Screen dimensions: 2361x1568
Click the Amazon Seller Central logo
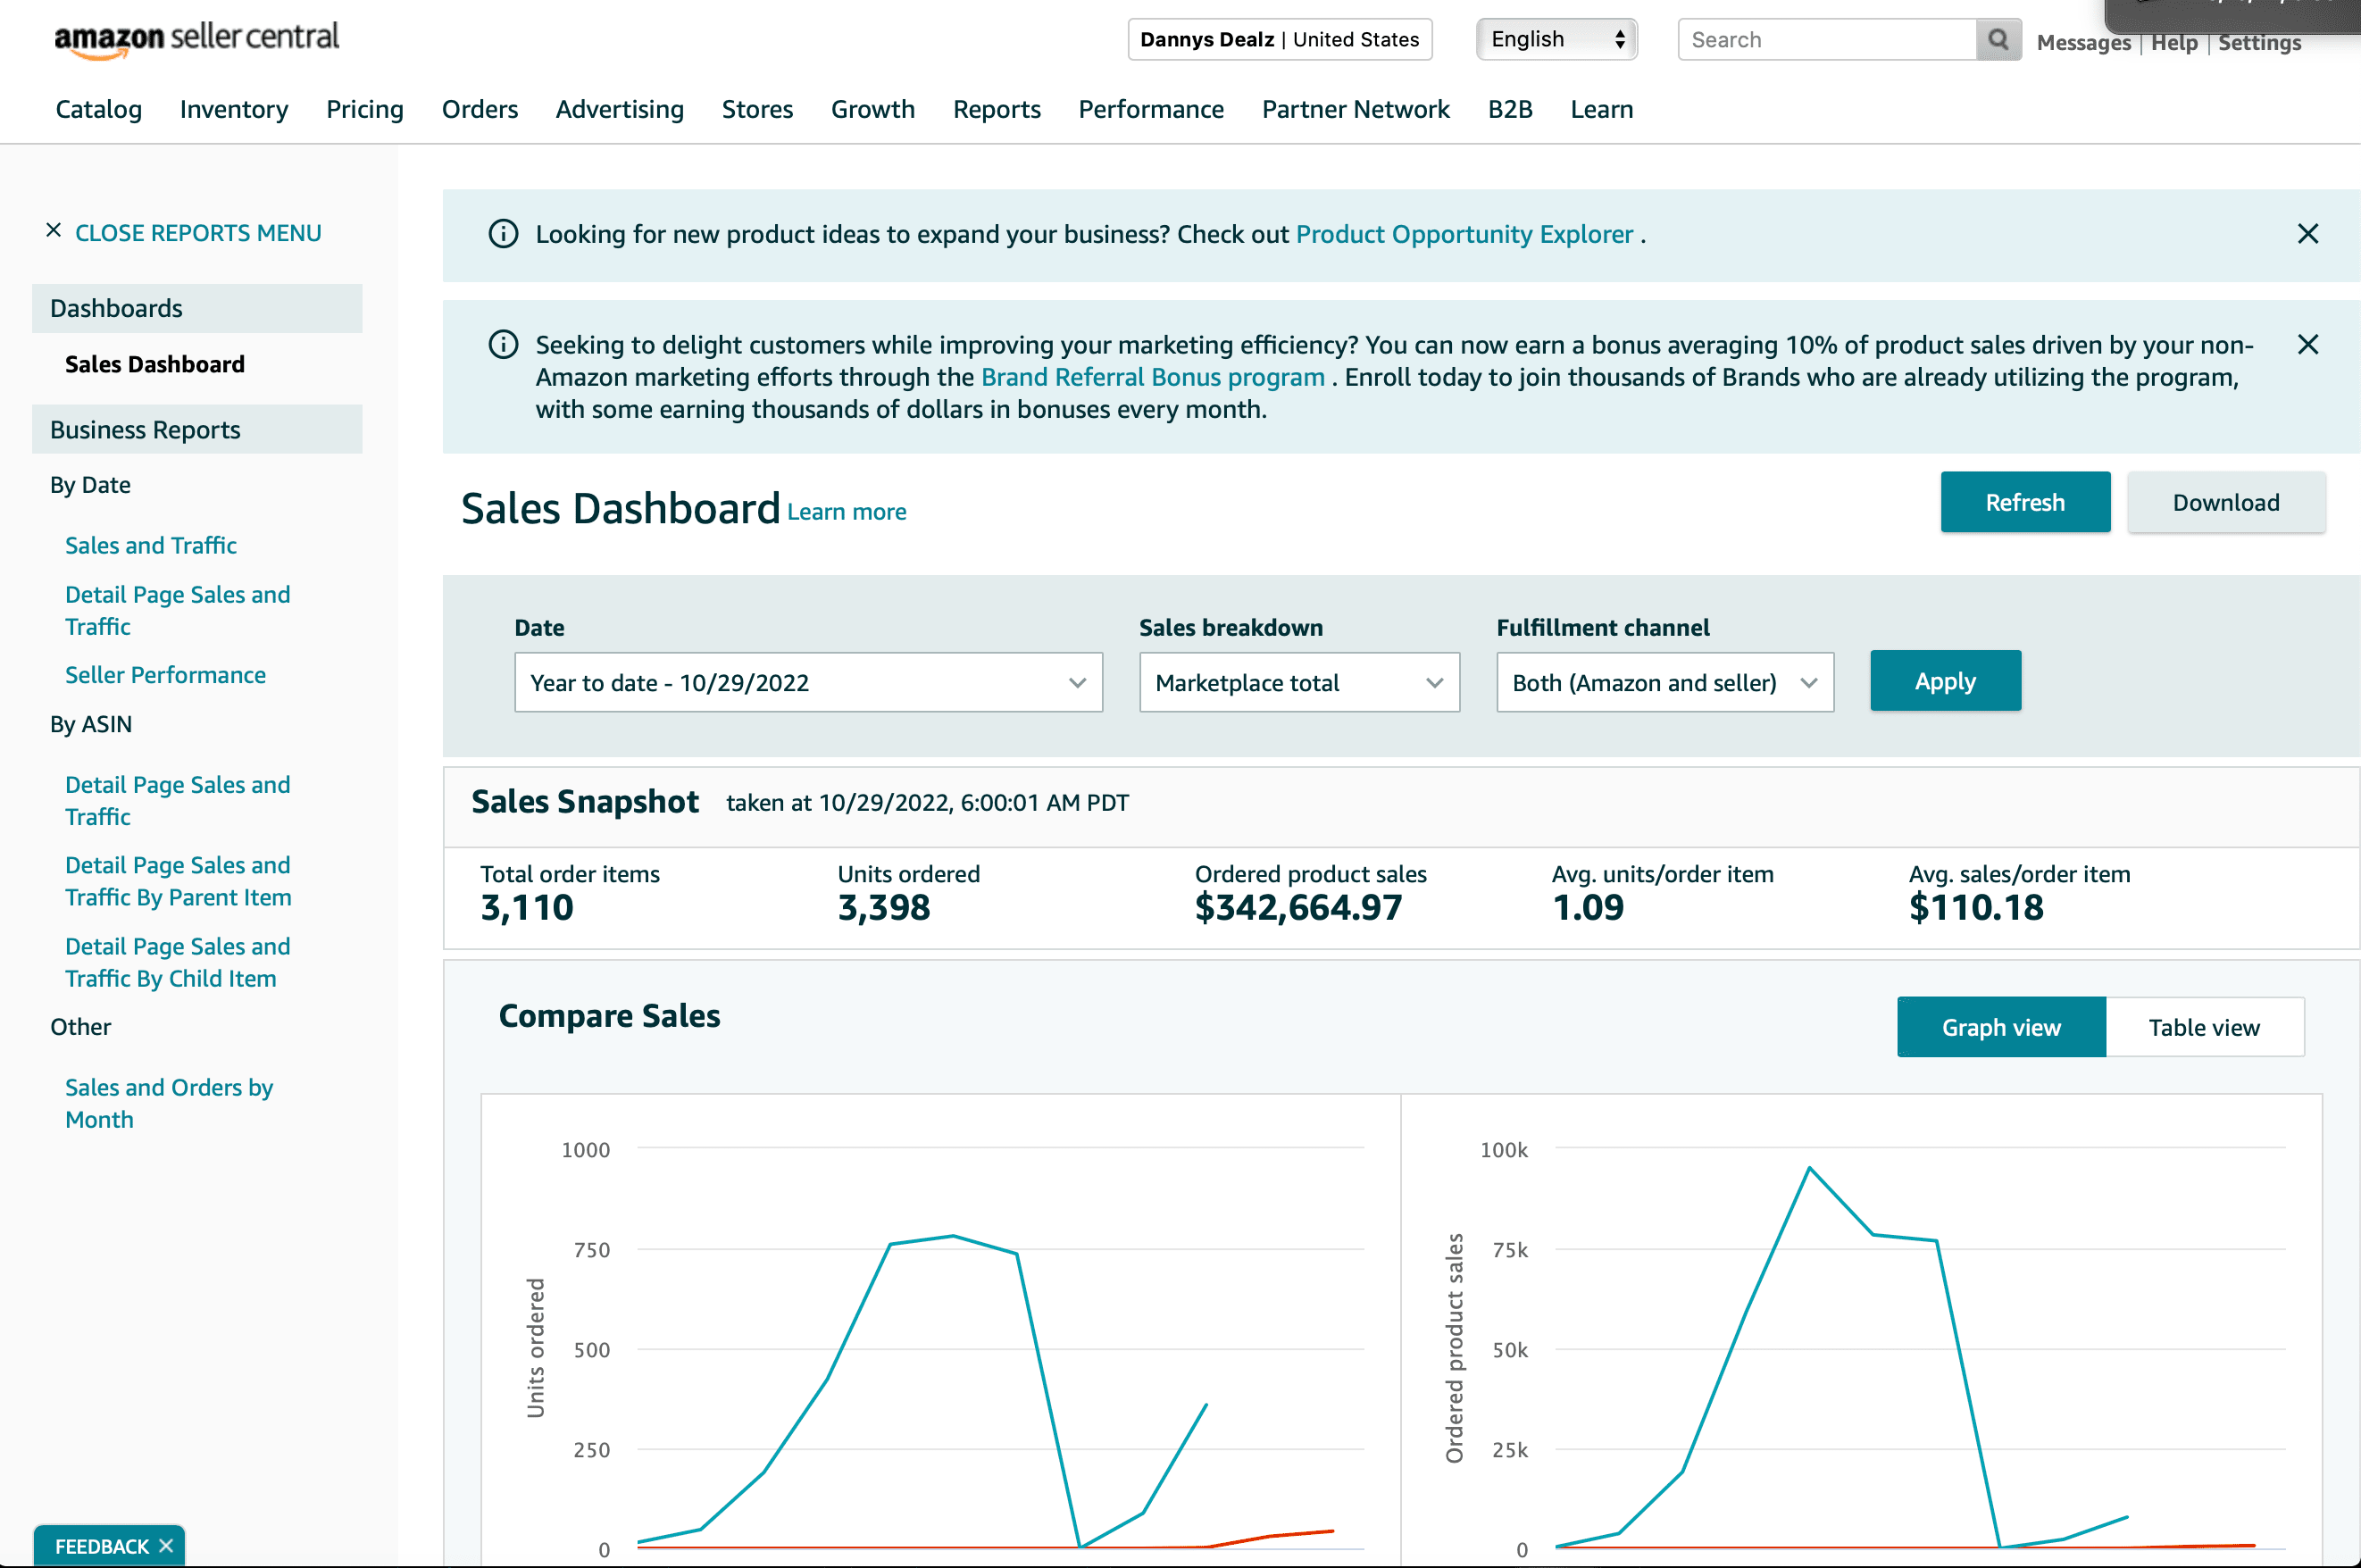[x=196, y=40]
